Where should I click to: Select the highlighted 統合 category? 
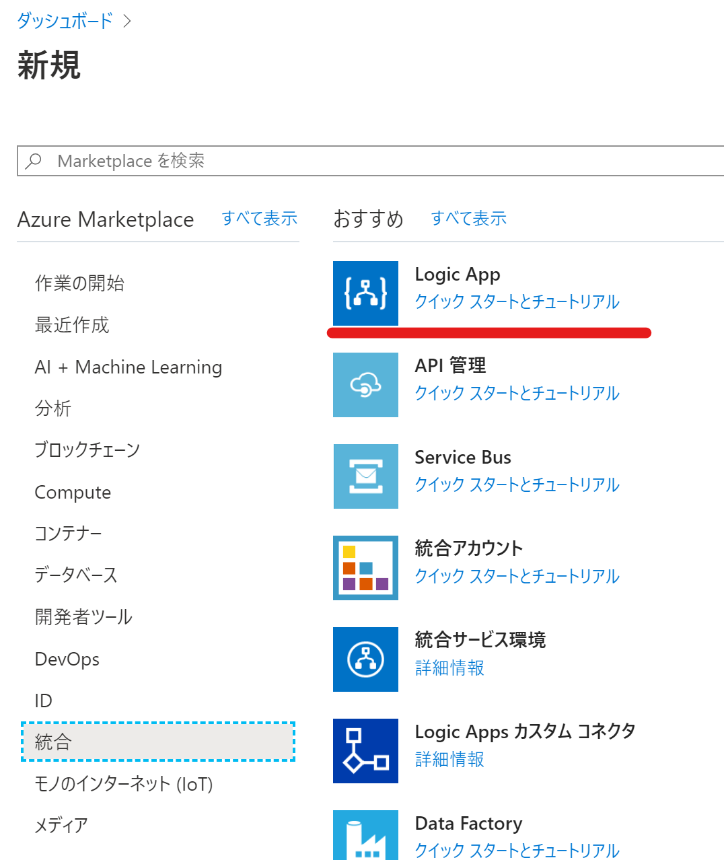click(158, 742)
